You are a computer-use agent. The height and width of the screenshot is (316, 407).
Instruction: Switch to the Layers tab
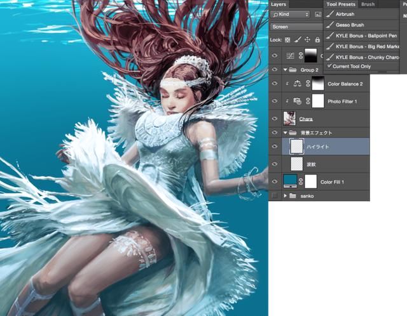pyautogui.click(x=279, y=4)
